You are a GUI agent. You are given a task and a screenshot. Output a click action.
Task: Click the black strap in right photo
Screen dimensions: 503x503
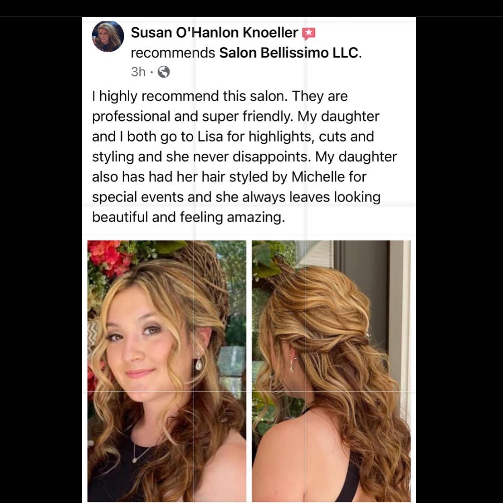point(352,480)
